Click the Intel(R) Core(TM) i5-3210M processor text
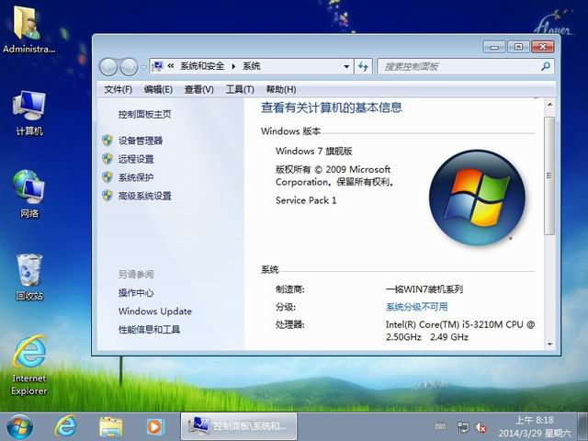This screenshot has height=441, width=588. (x=460, y=331)
